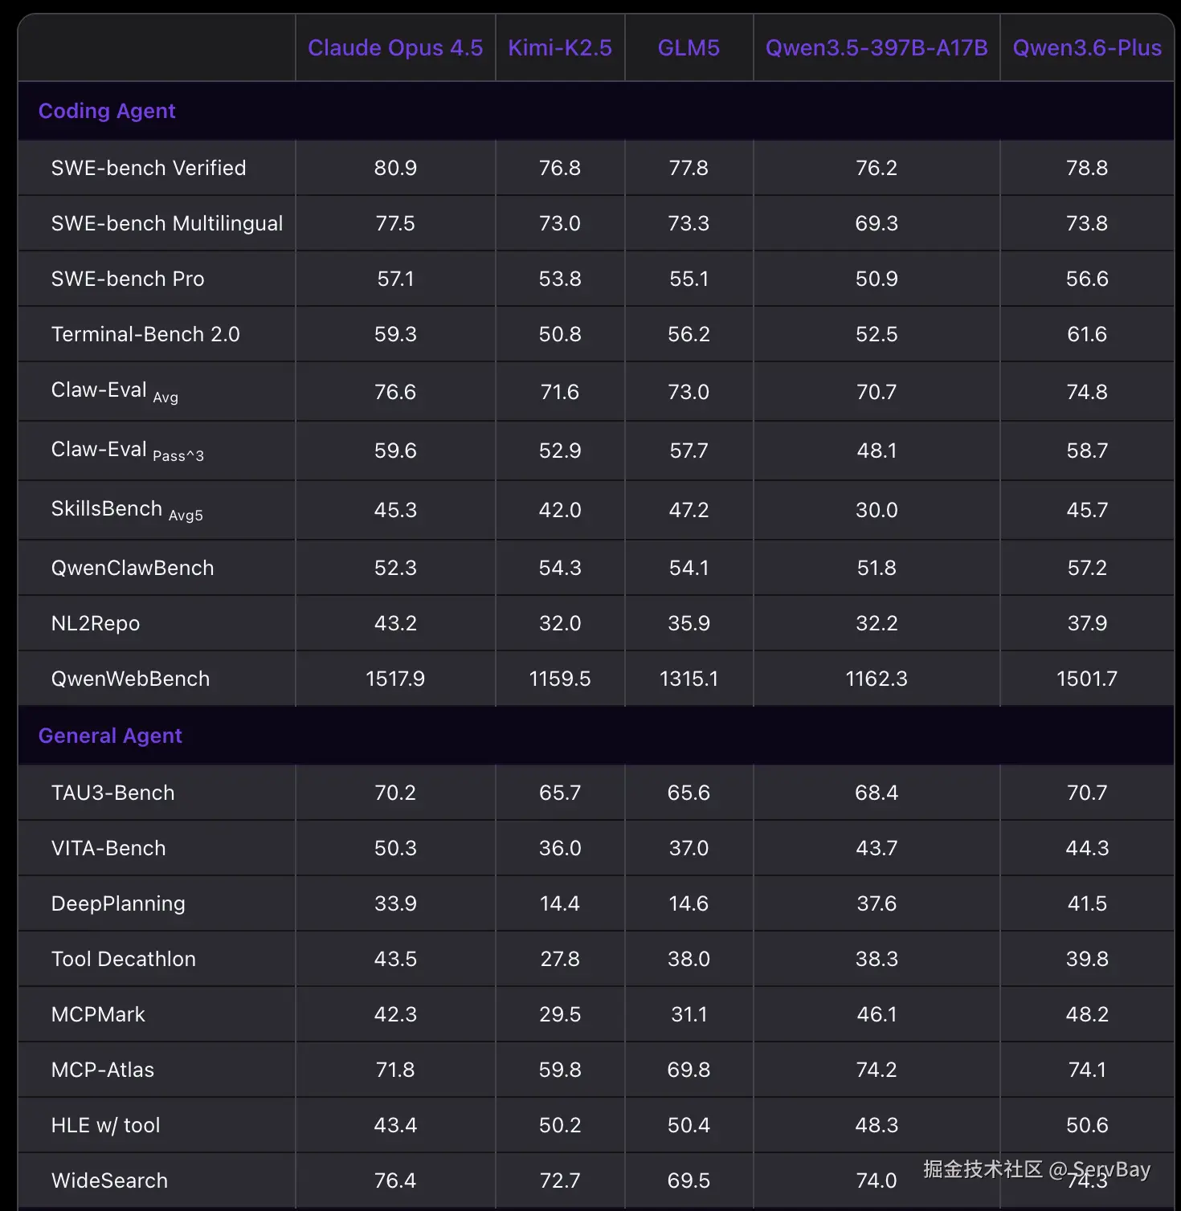This screenshot has width=1181, height=1211.
Task: Click the TAU3-Bench row label
Action: click(x=113, y=793)
